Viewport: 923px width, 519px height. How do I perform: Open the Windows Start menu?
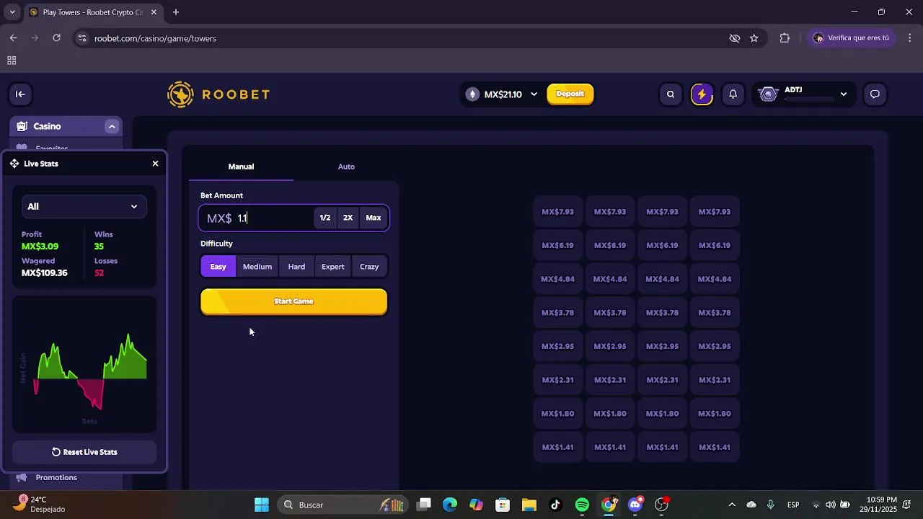click(262, 505)
